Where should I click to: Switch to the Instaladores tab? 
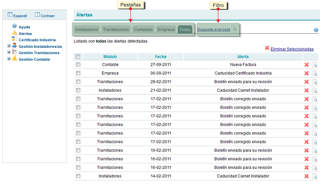click(87, 30)
